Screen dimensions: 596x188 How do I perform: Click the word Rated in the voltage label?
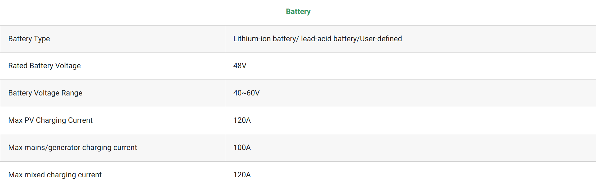18,66
